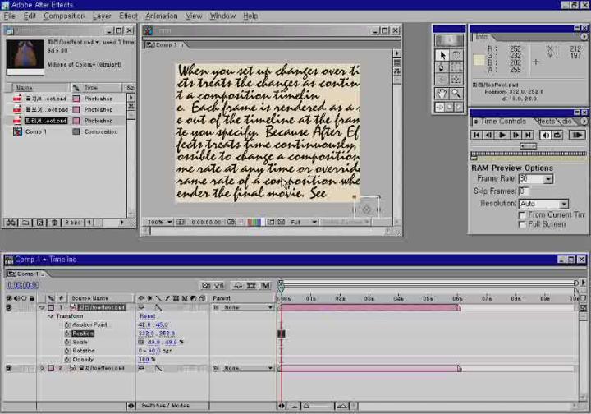Step forward one frame in Time Controls
The height and width of the screenshot is (414, 591).
point(515,135)
